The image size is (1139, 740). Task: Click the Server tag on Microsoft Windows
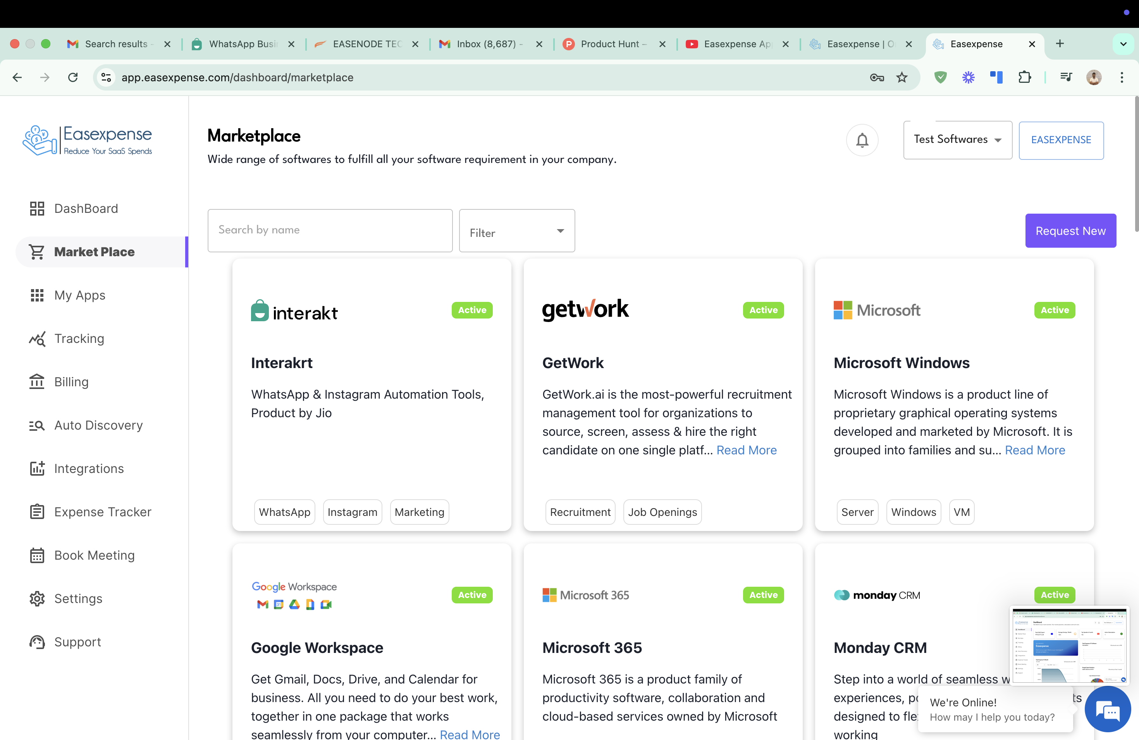click(857, 512)
